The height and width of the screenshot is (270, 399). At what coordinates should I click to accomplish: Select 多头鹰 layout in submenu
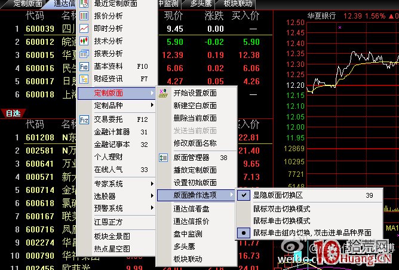tap(184, 246)
